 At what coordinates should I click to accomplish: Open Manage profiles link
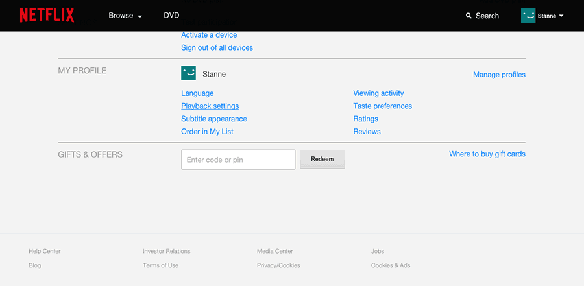point(499,75)
